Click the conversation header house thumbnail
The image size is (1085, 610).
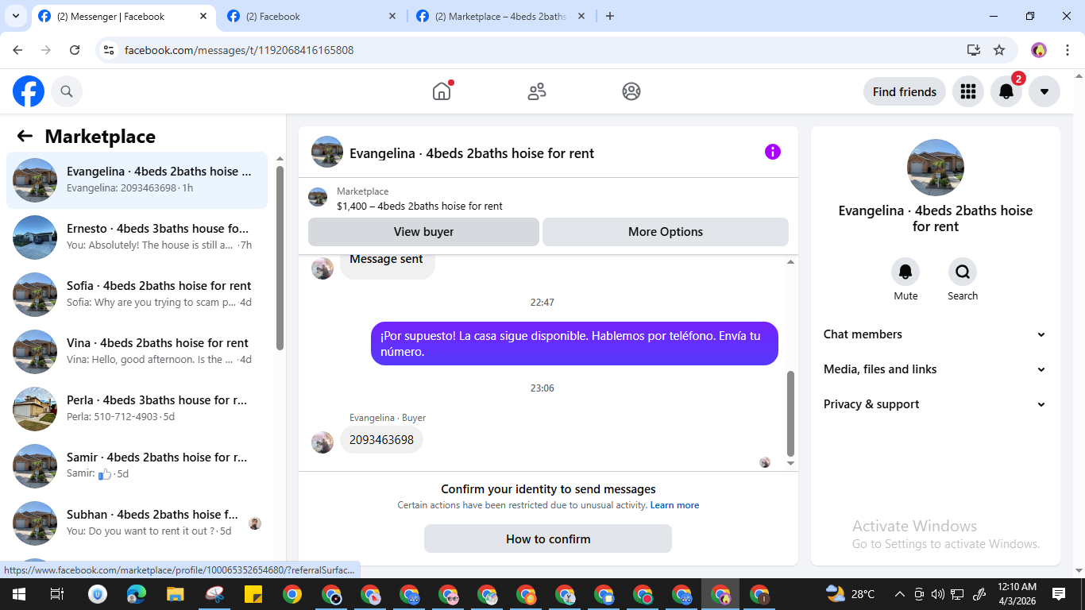click(327, 152)
